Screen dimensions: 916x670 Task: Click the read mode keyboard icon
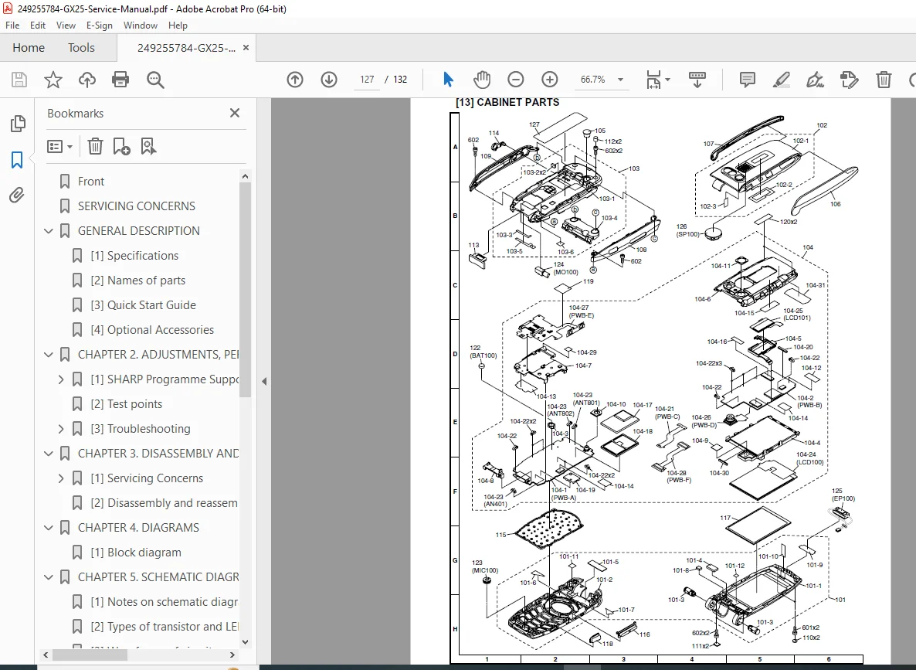[697, 80]
